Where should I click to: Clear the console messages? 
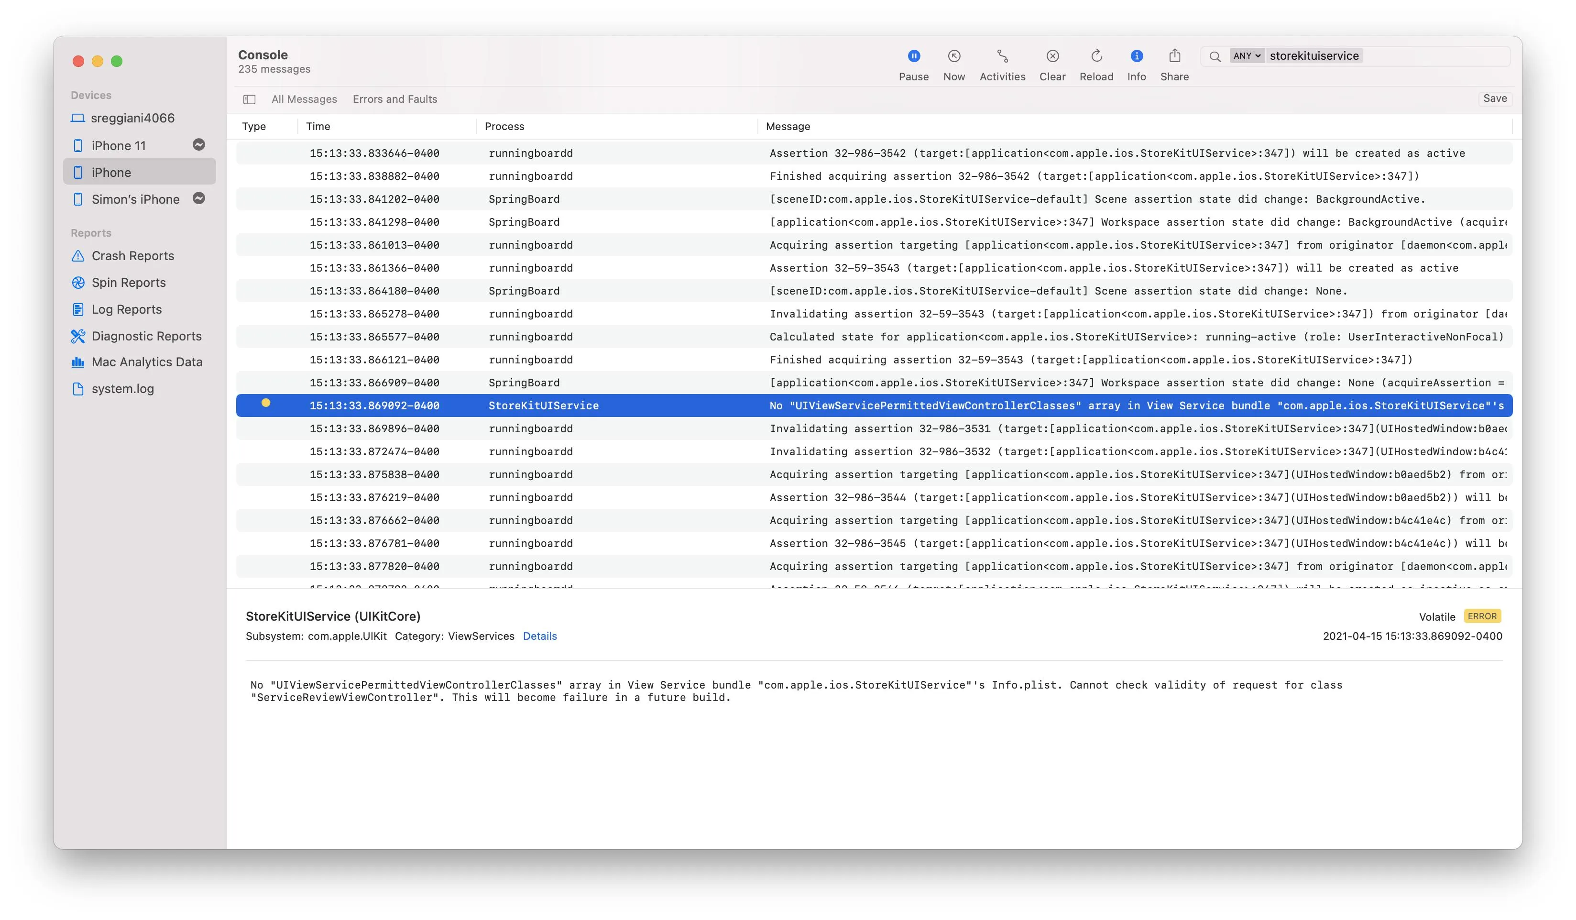1052,57
